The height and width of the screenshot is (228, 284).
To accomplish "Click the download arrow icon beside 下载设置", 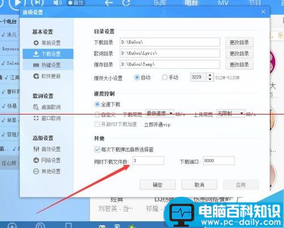I will tap(36, 54).
